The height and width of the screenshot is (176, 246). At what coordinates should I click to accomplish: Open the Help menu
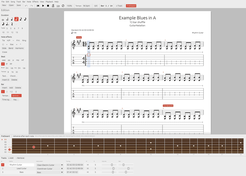pyautogui.click(x=56, y=2)
